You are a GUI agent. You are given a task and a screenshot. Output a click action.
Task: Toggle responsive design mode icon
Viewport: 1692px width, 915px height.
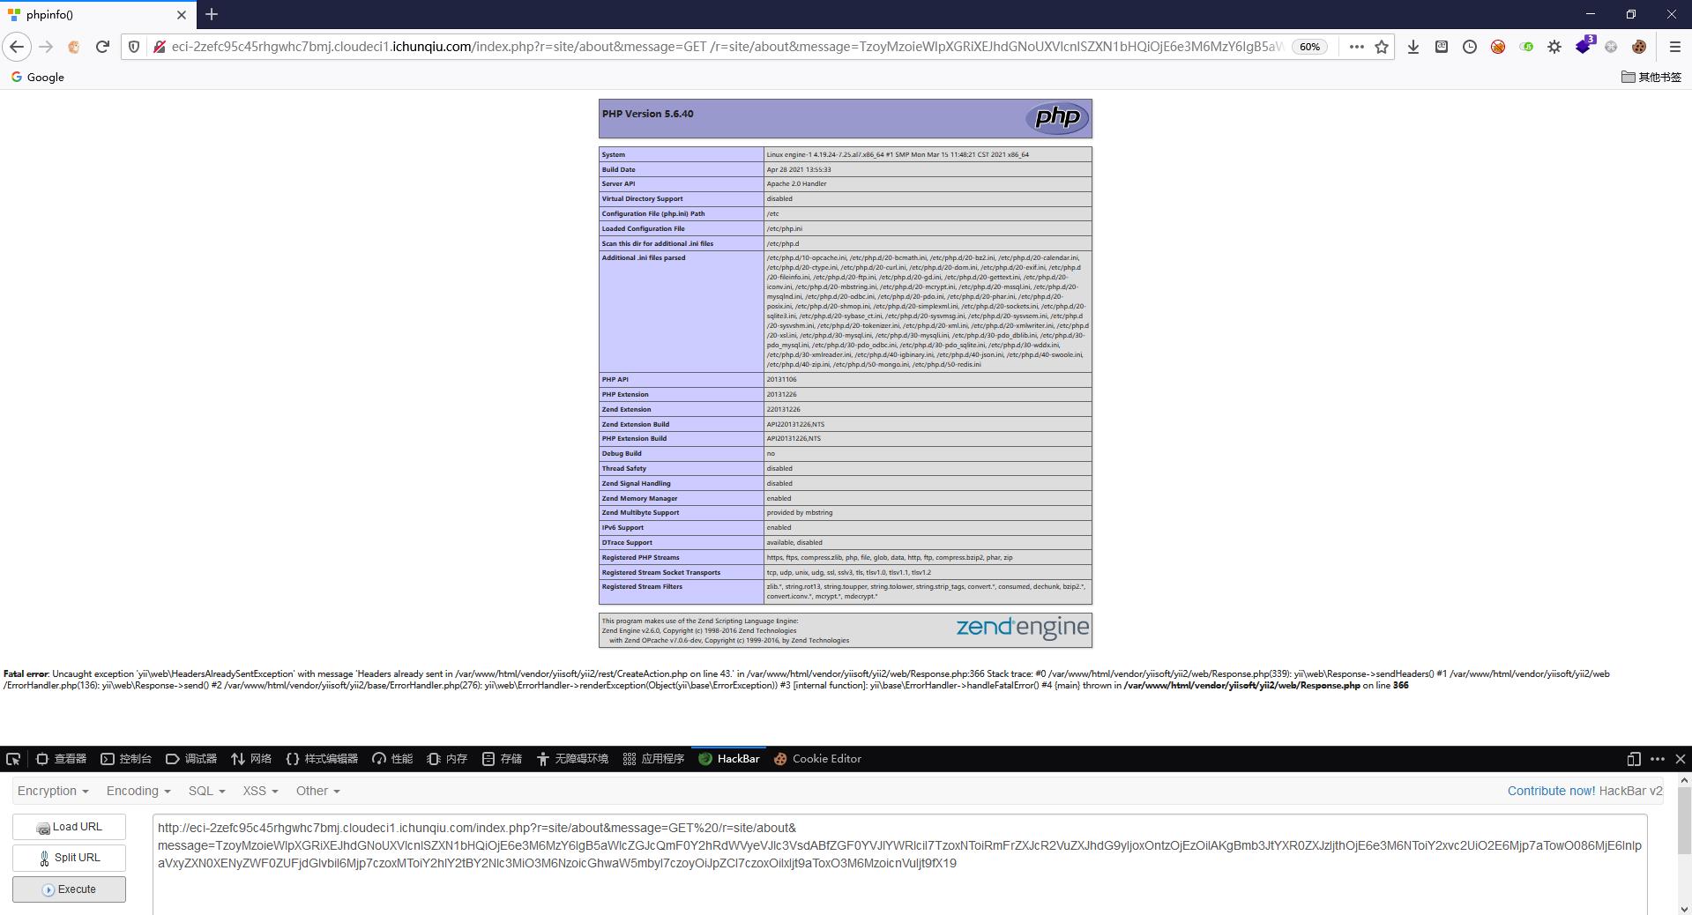click(1634, 759)
